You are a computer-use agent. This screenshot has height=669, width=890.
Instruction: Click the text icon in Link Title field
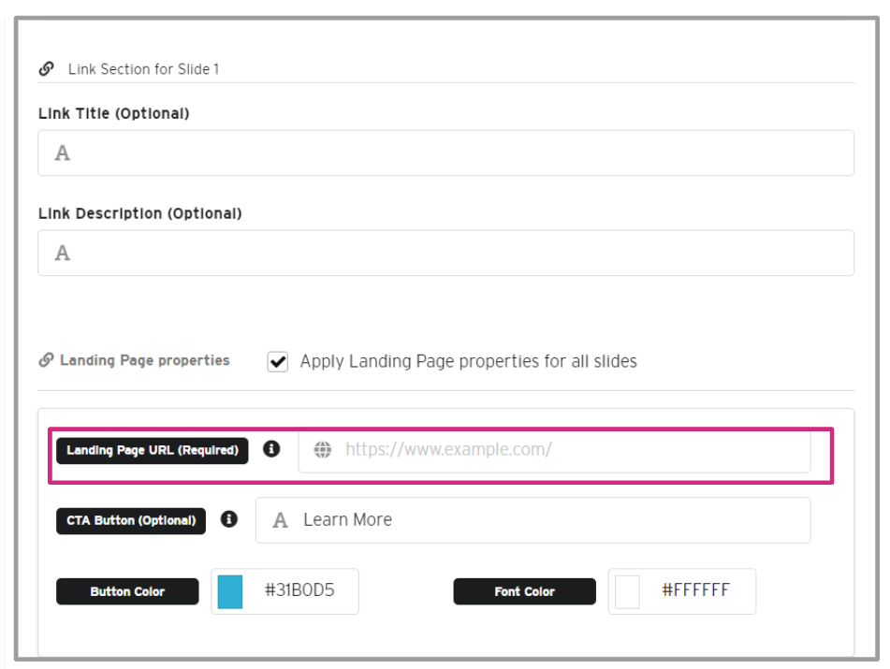[63, 153]
